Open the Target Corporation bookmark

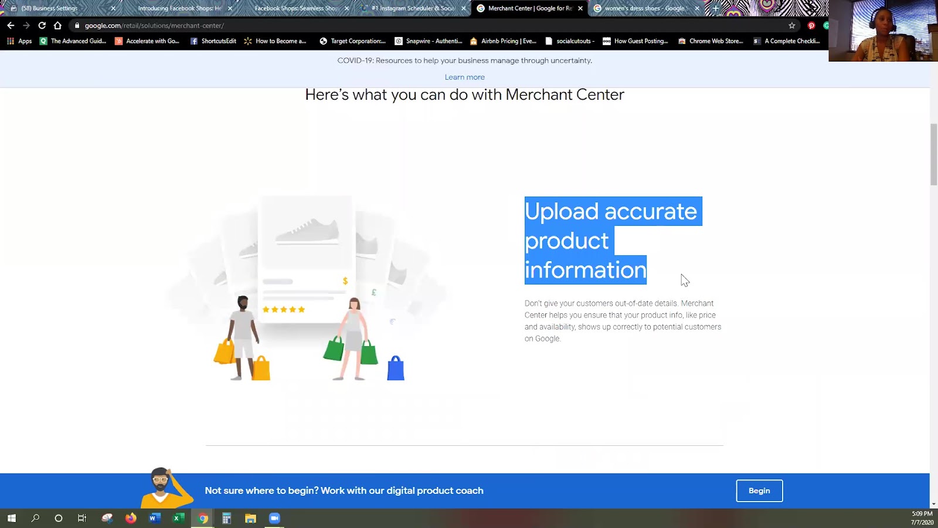pos(352,41)
